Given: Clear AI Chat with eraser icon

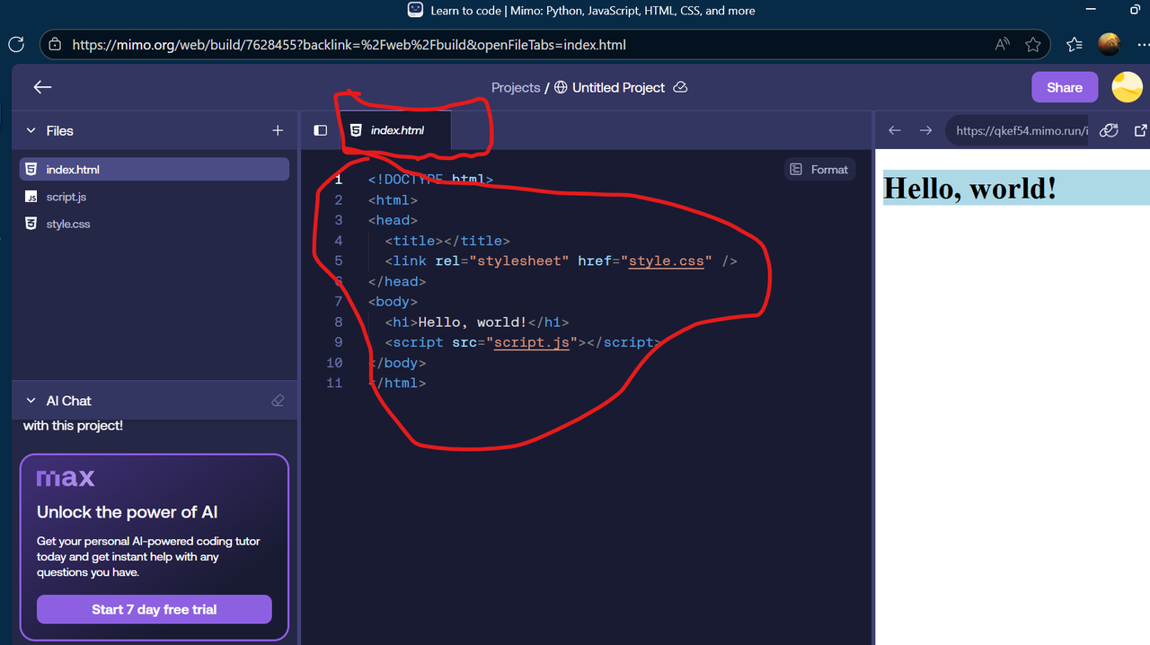Looking at the screenshot, I should (x=278, y=401).
